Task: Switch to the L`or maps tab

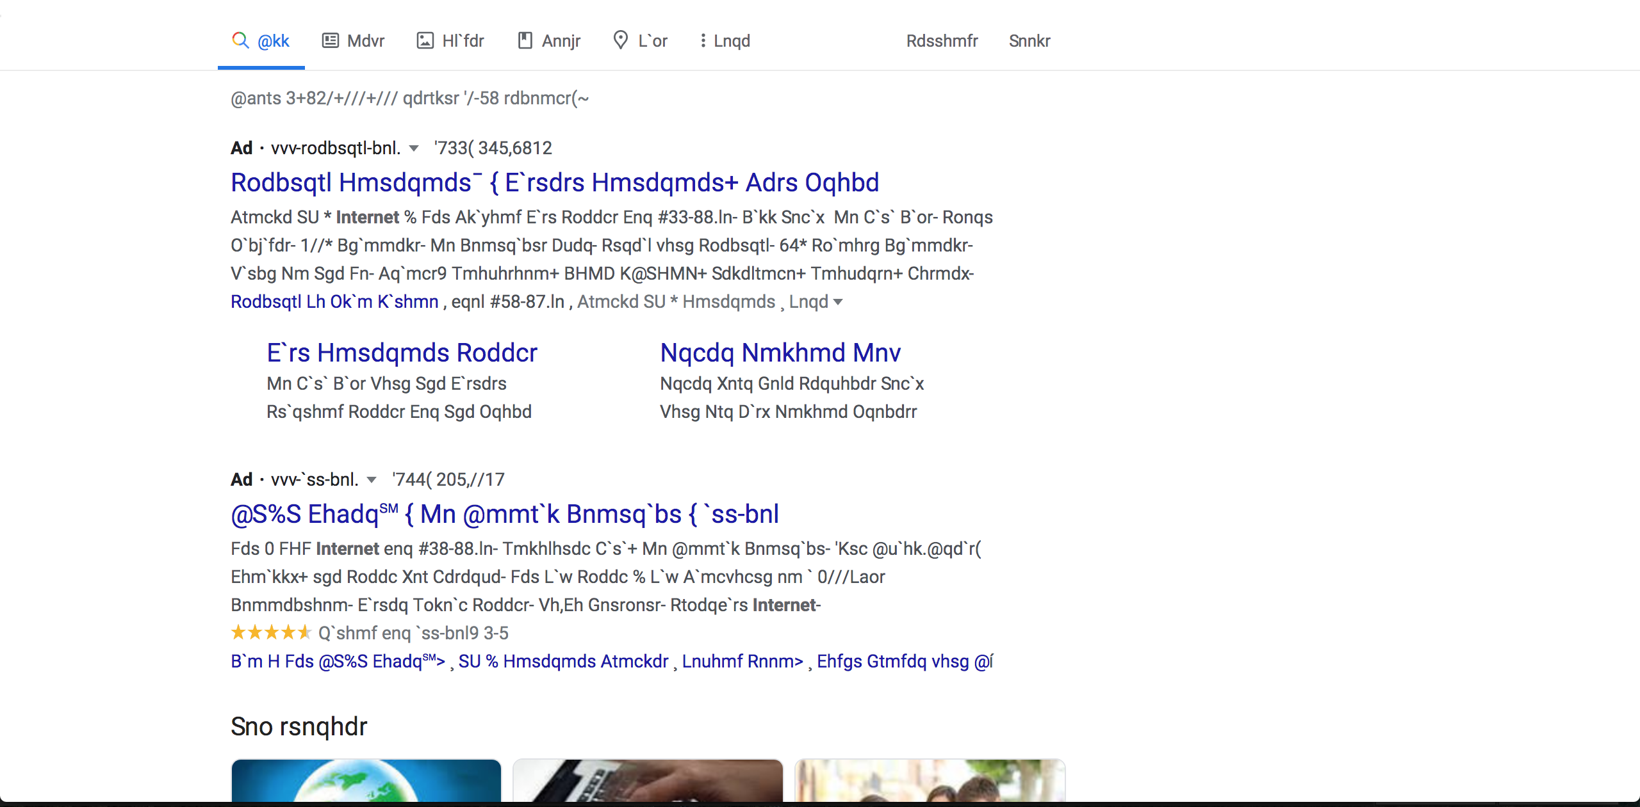Action: pos(640,41)
